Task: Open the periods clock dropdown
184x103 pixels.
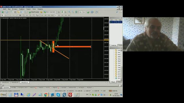Action: [92, 12]
